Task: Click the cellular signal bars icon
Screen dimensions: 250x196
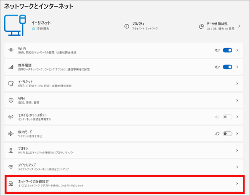Action: click(x=11, y=67)
